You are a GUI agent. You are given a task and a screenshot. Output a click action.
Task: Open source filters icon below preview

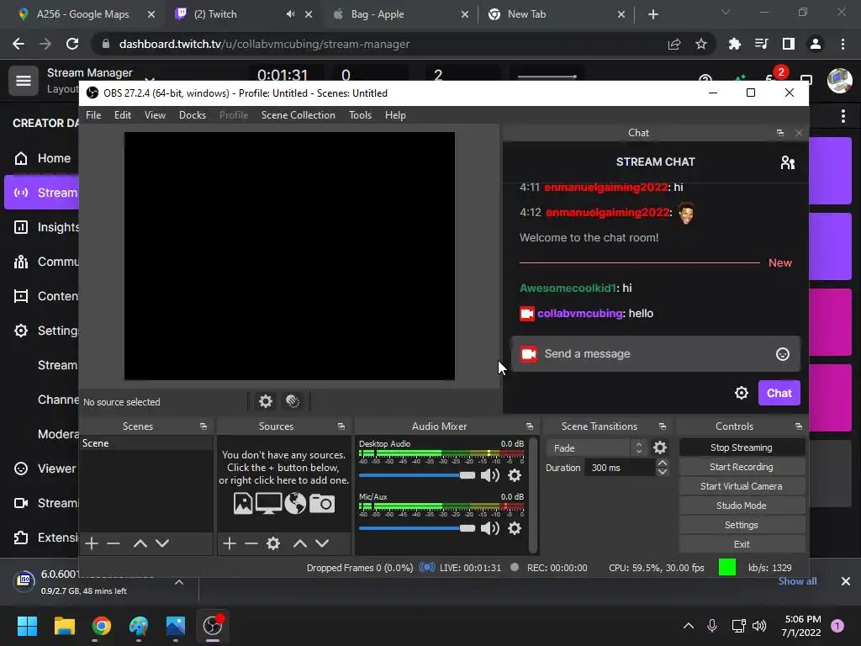point(293,401)
